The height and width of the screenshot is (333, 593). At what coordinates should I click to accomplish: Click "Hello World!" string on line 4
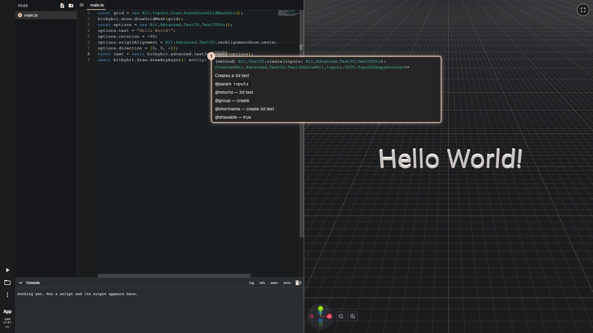pos(155,31)
